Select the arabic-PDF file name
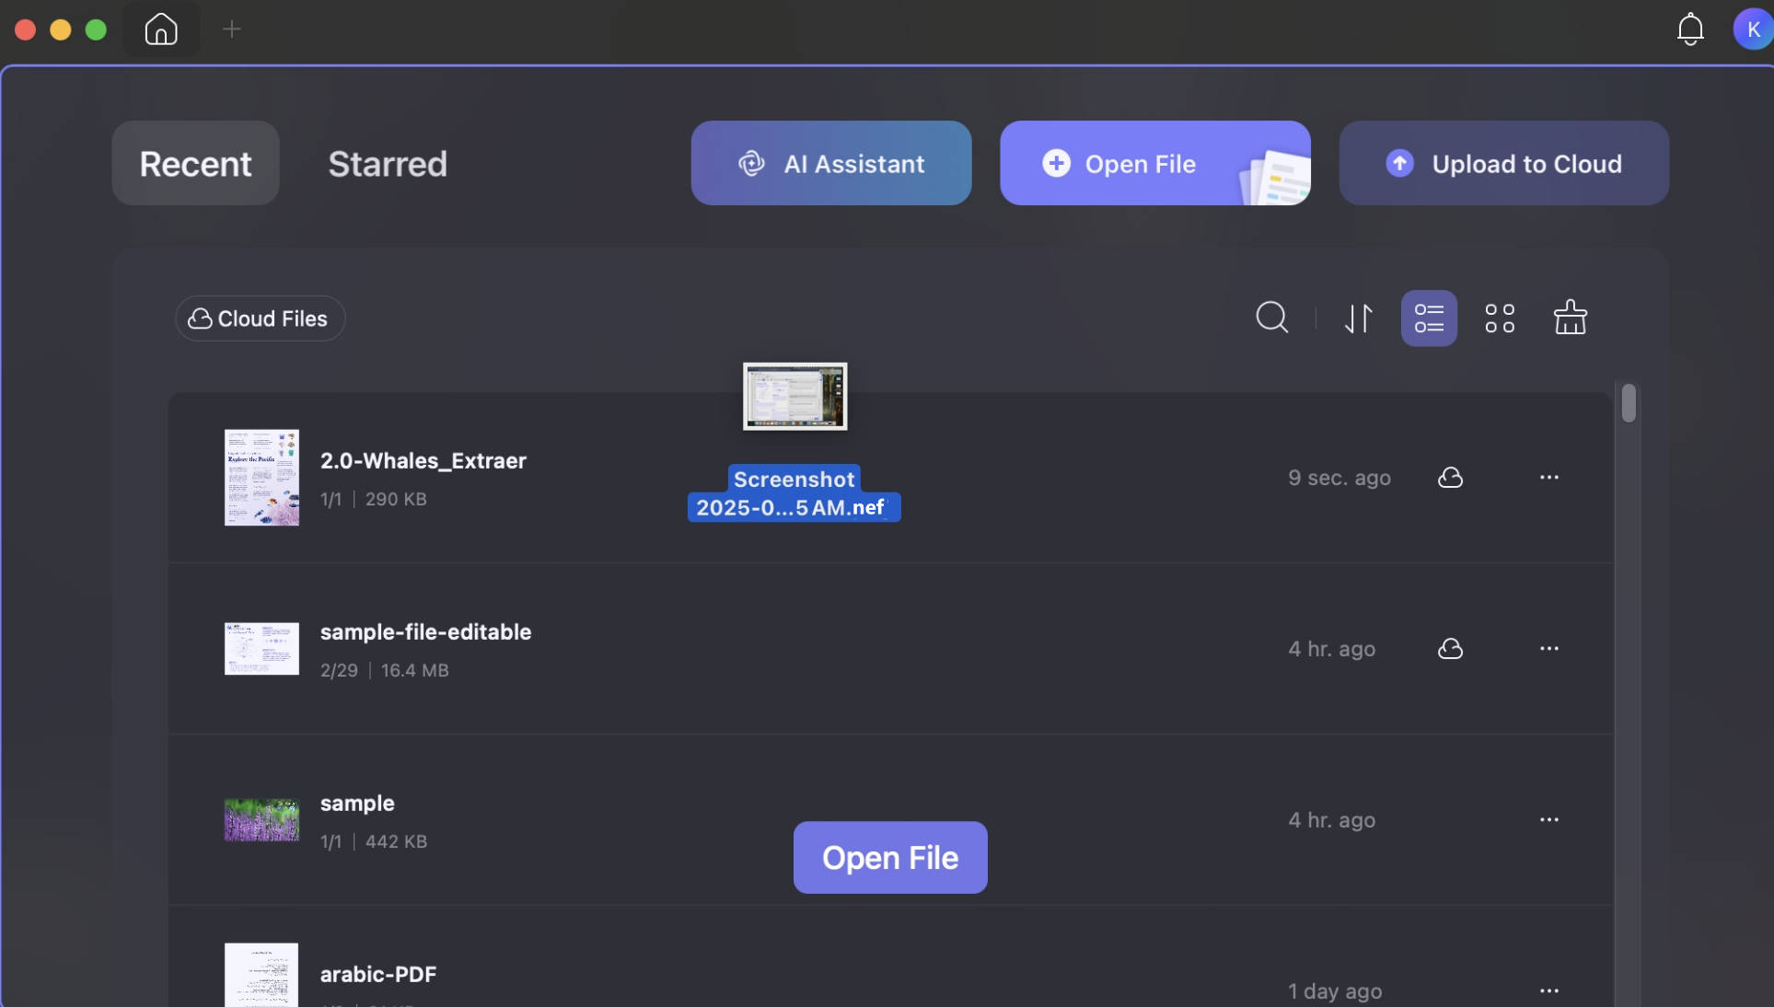Image resolution: width=1774 pixels, height=1007 pixels. [378, 974]
